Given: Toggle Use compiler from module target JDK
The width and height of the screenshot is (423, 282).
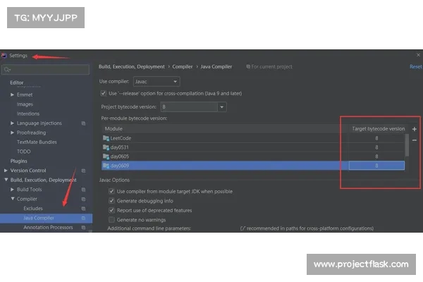Looking at the screenshot, I should click(x=111, y=191).
